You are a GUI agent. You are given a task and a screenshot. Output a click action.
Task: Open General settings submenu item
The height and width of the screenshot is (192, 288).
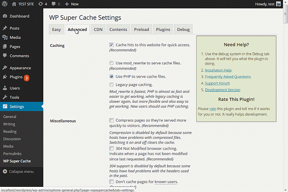(10, 116)
